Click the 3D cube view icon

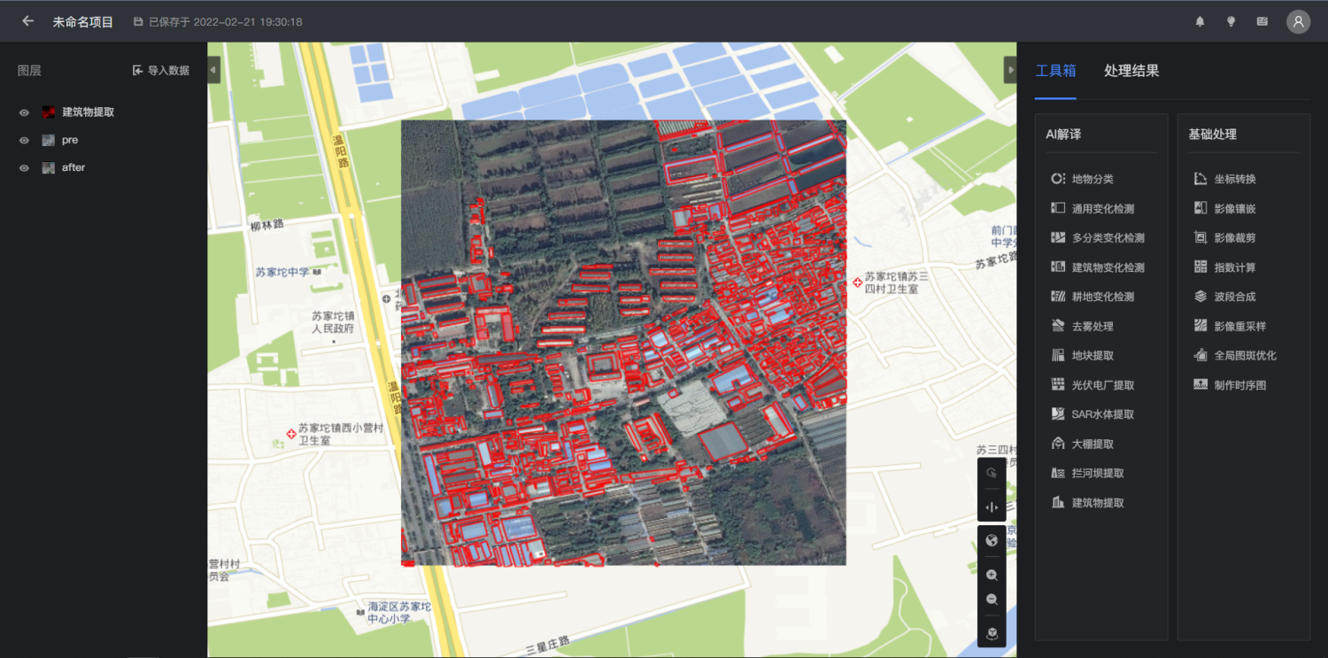pos(992,633)
